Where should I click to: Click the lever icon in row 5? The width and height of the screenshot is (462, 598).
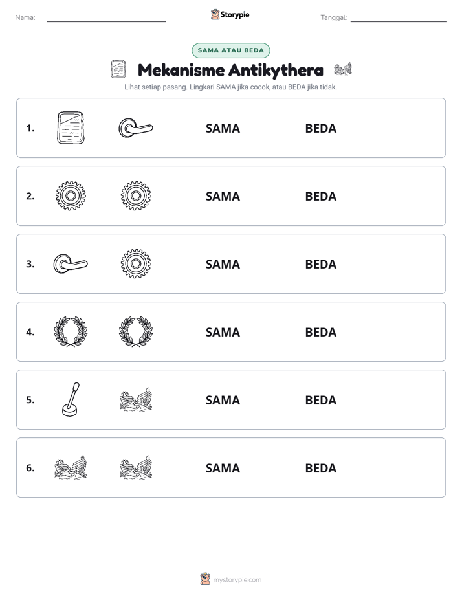pos(71,399)
